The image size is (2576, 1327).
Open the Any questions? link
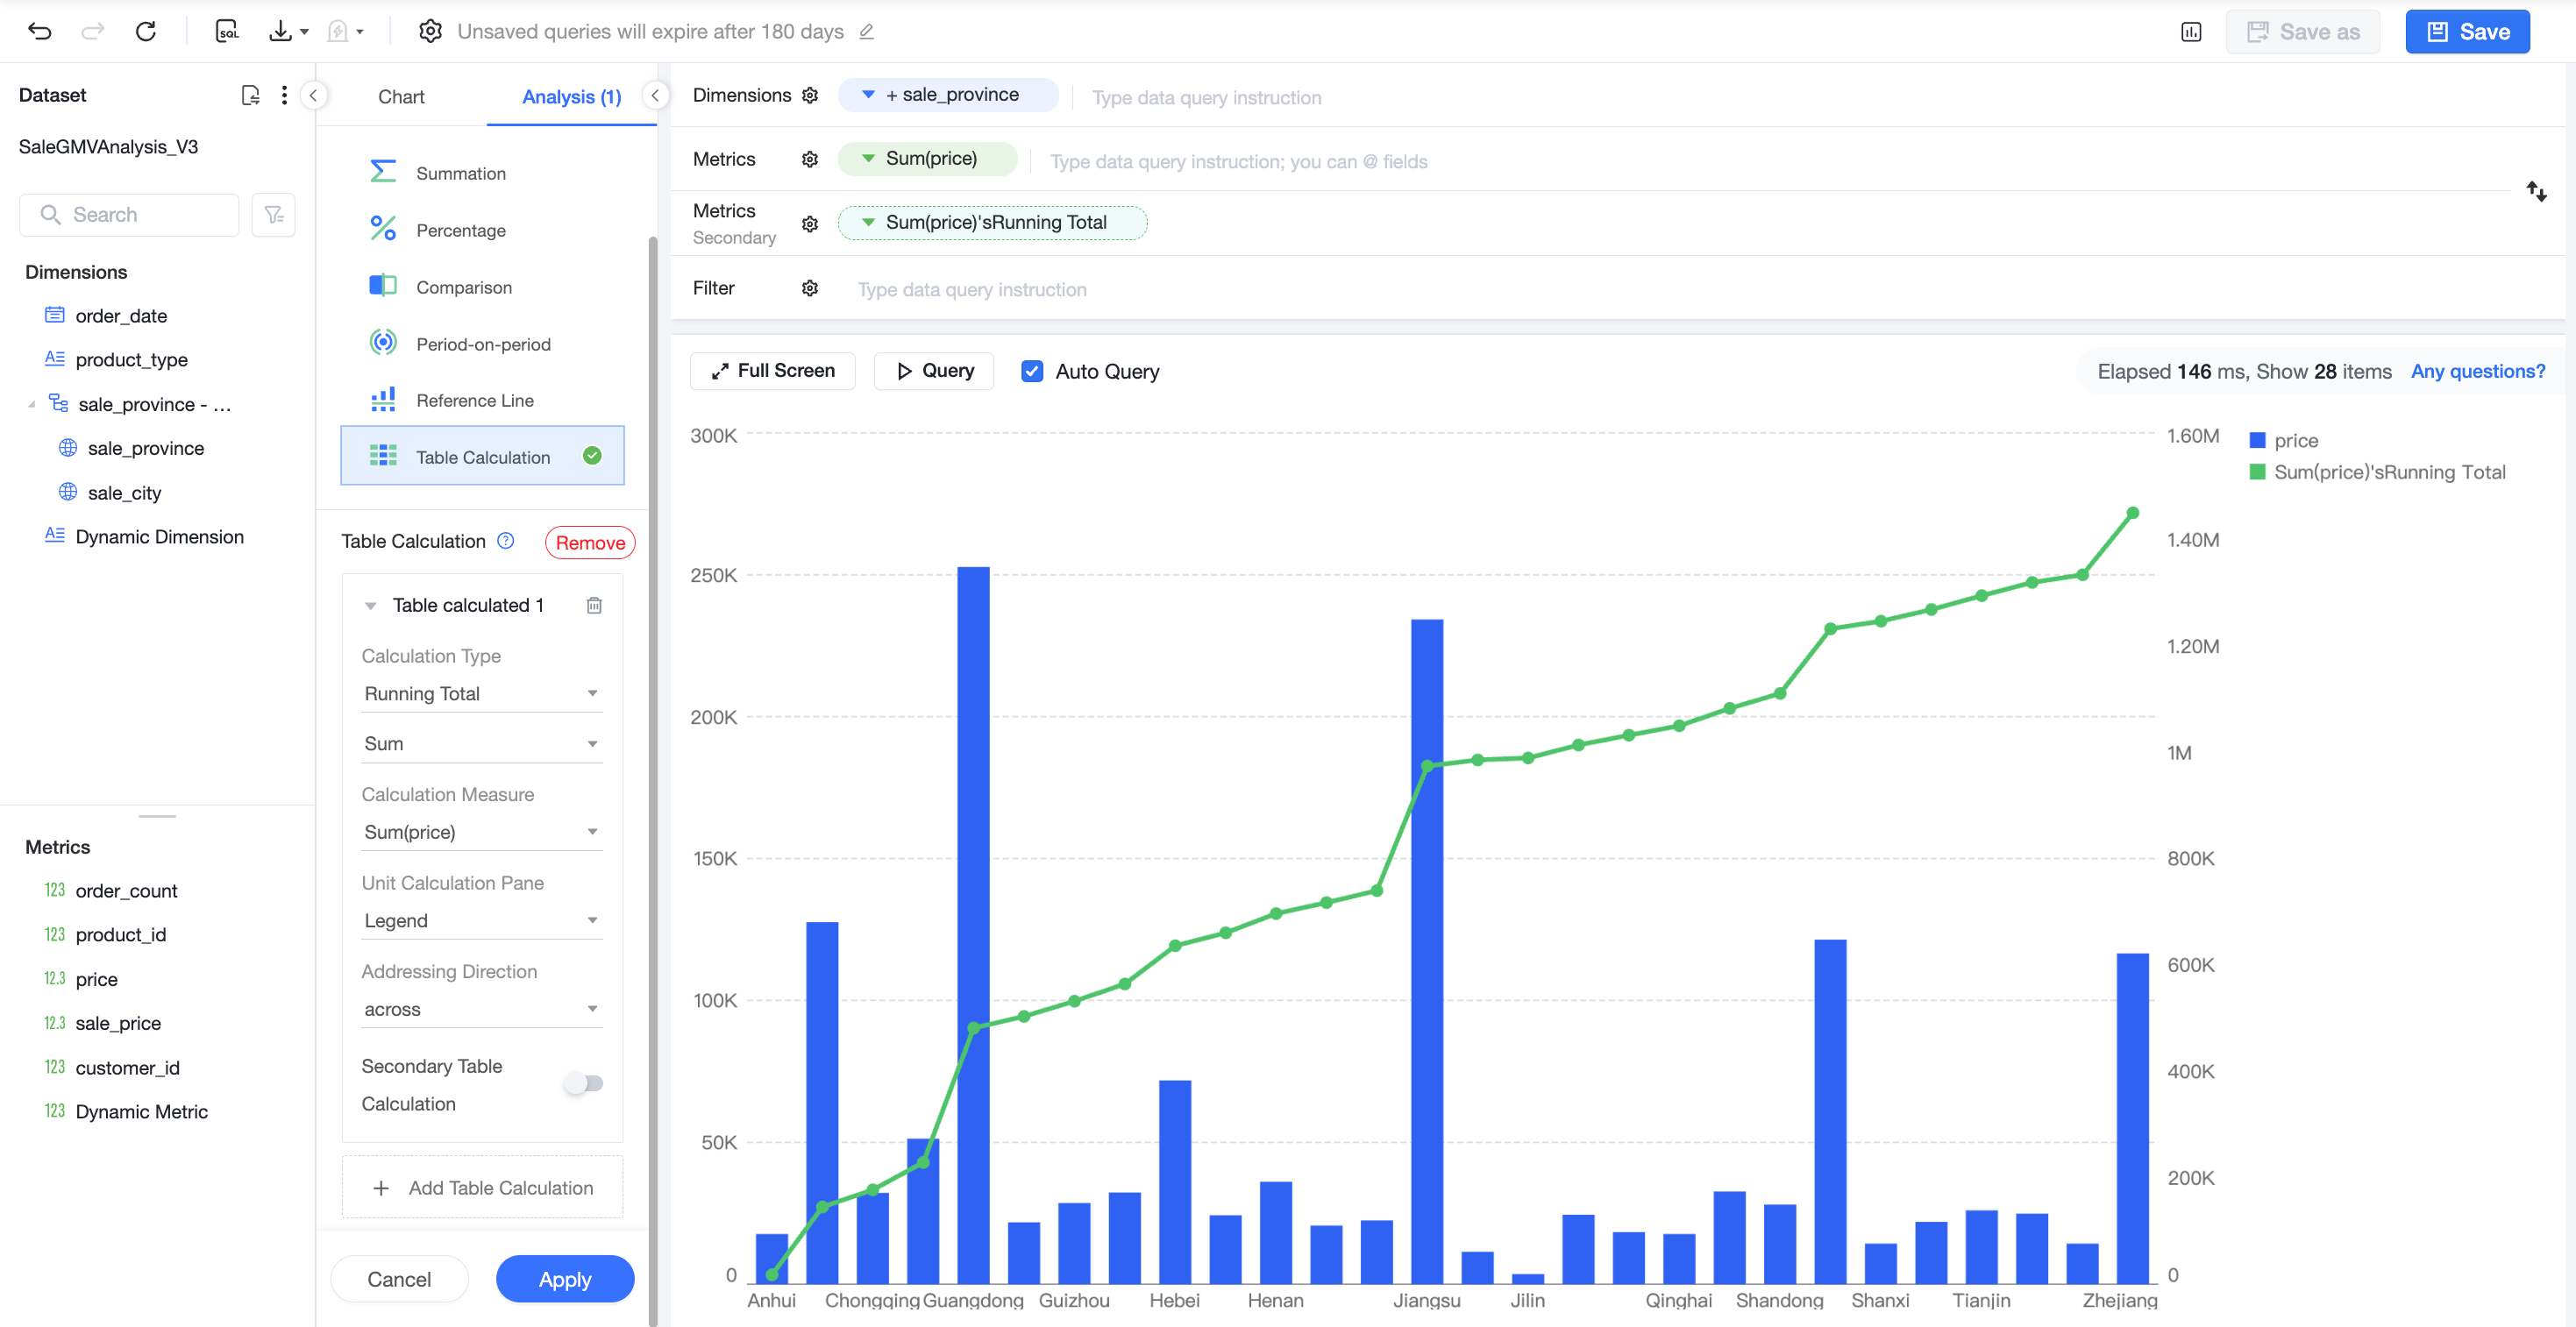(x=2478, y=371)
